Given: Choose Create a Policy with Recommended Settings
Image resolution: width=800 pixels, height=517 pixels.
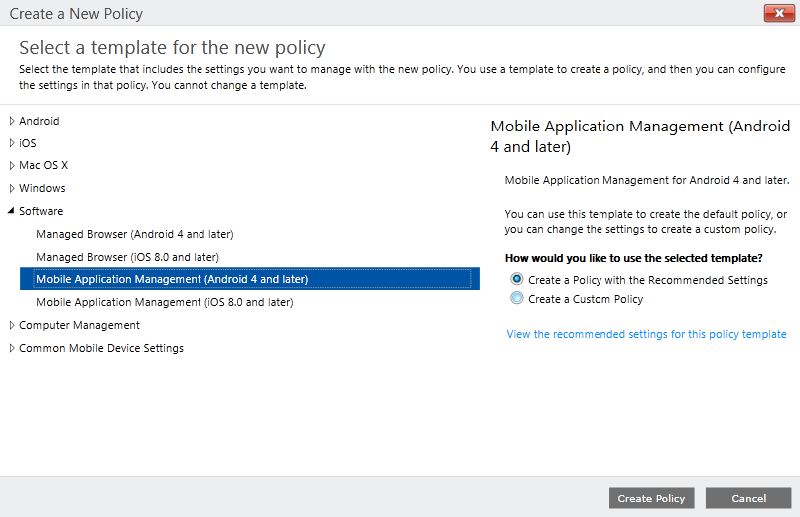Looking at the screenshot, I should click(x=517, y=279).
